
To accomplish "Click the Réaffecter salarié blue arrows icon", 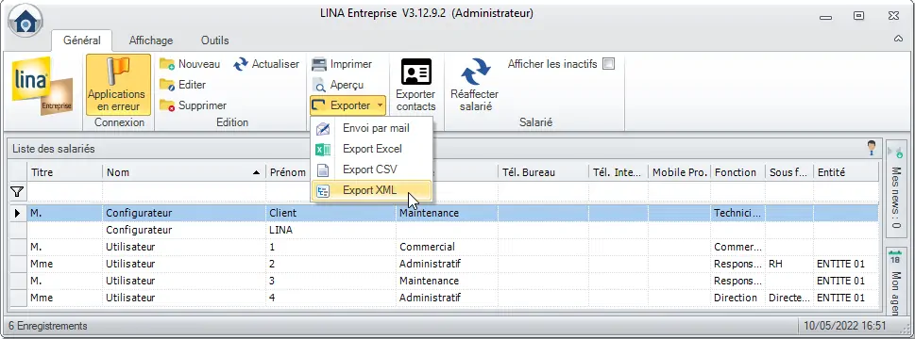I will [475, 73].
